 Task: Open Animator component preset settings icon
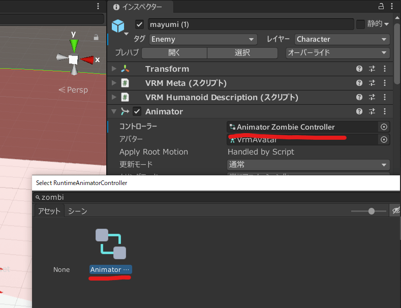372,112
